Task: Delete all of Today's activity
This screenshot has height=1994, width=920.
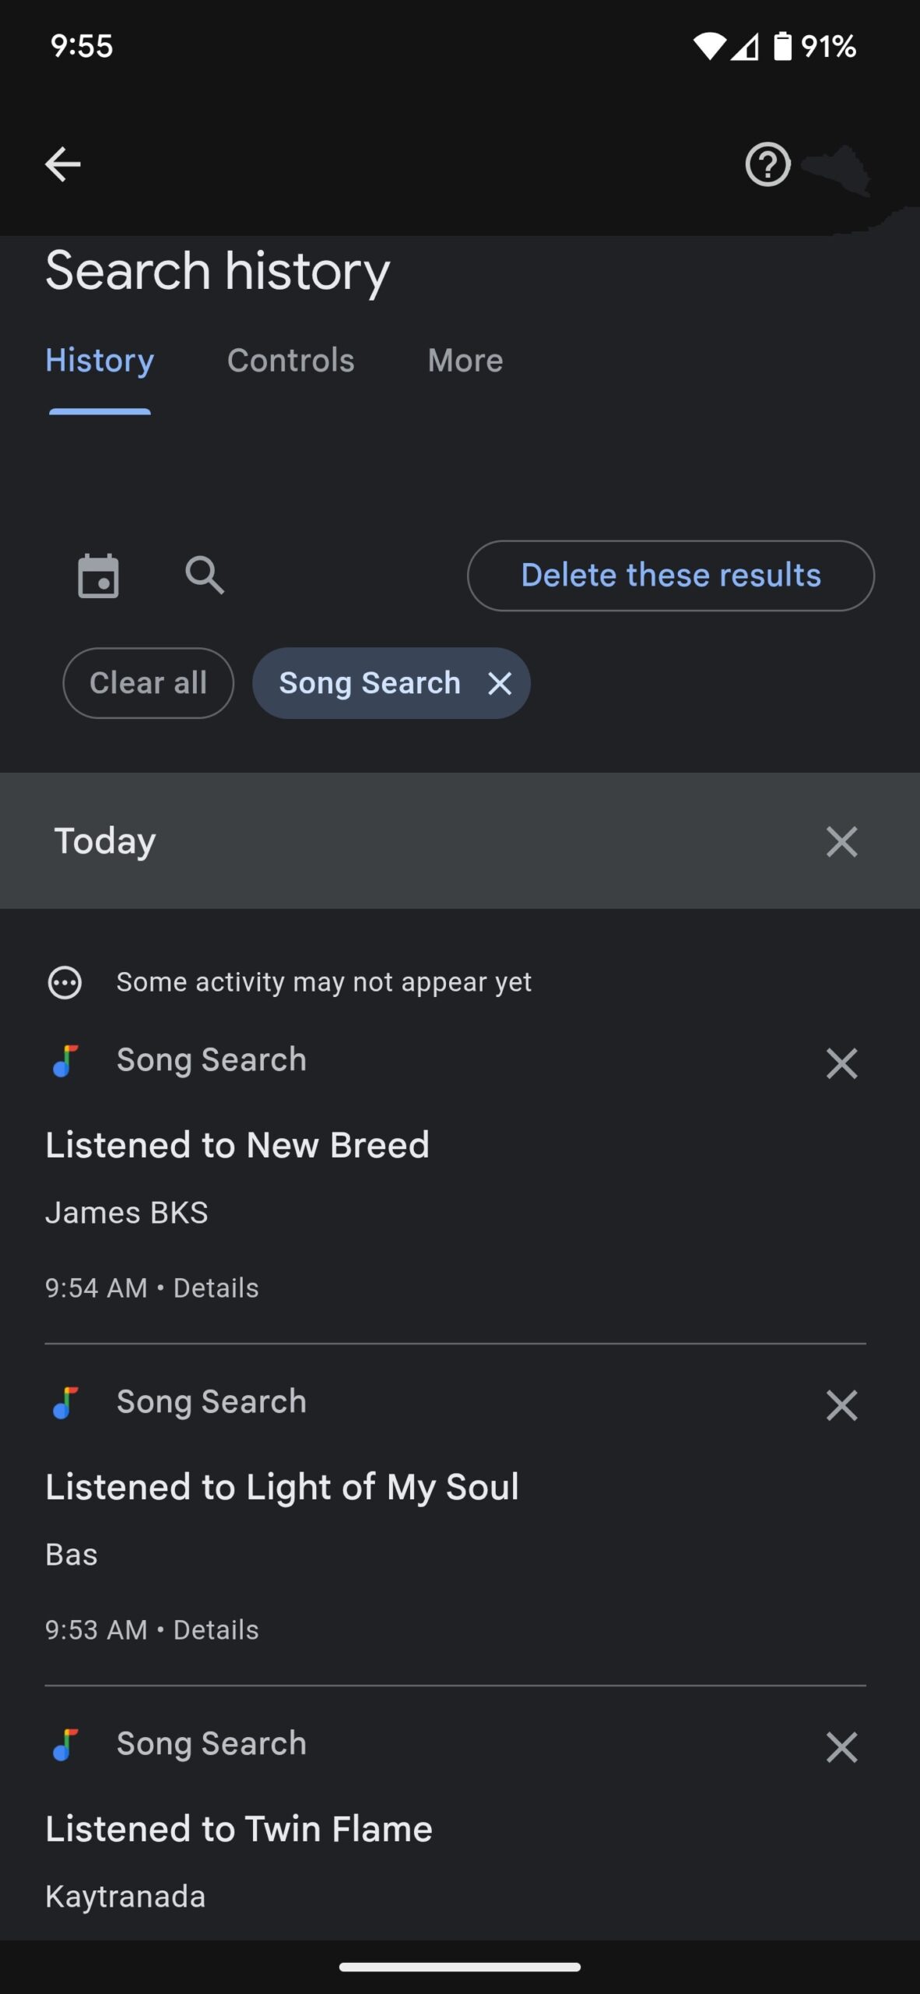Action: tap(841, 842)
